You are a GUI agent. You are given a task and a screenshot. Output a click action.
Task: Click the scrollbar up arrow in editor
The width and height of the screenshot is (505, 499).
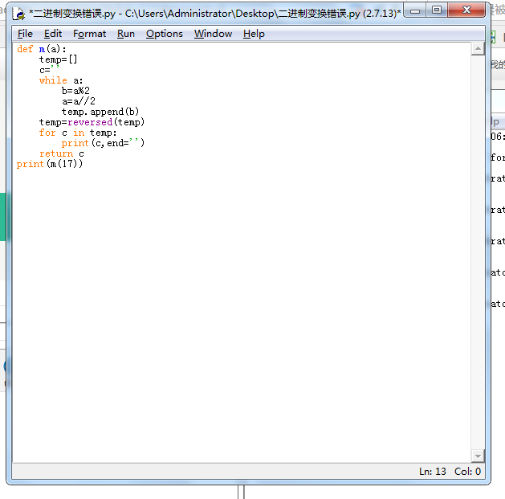479,49
